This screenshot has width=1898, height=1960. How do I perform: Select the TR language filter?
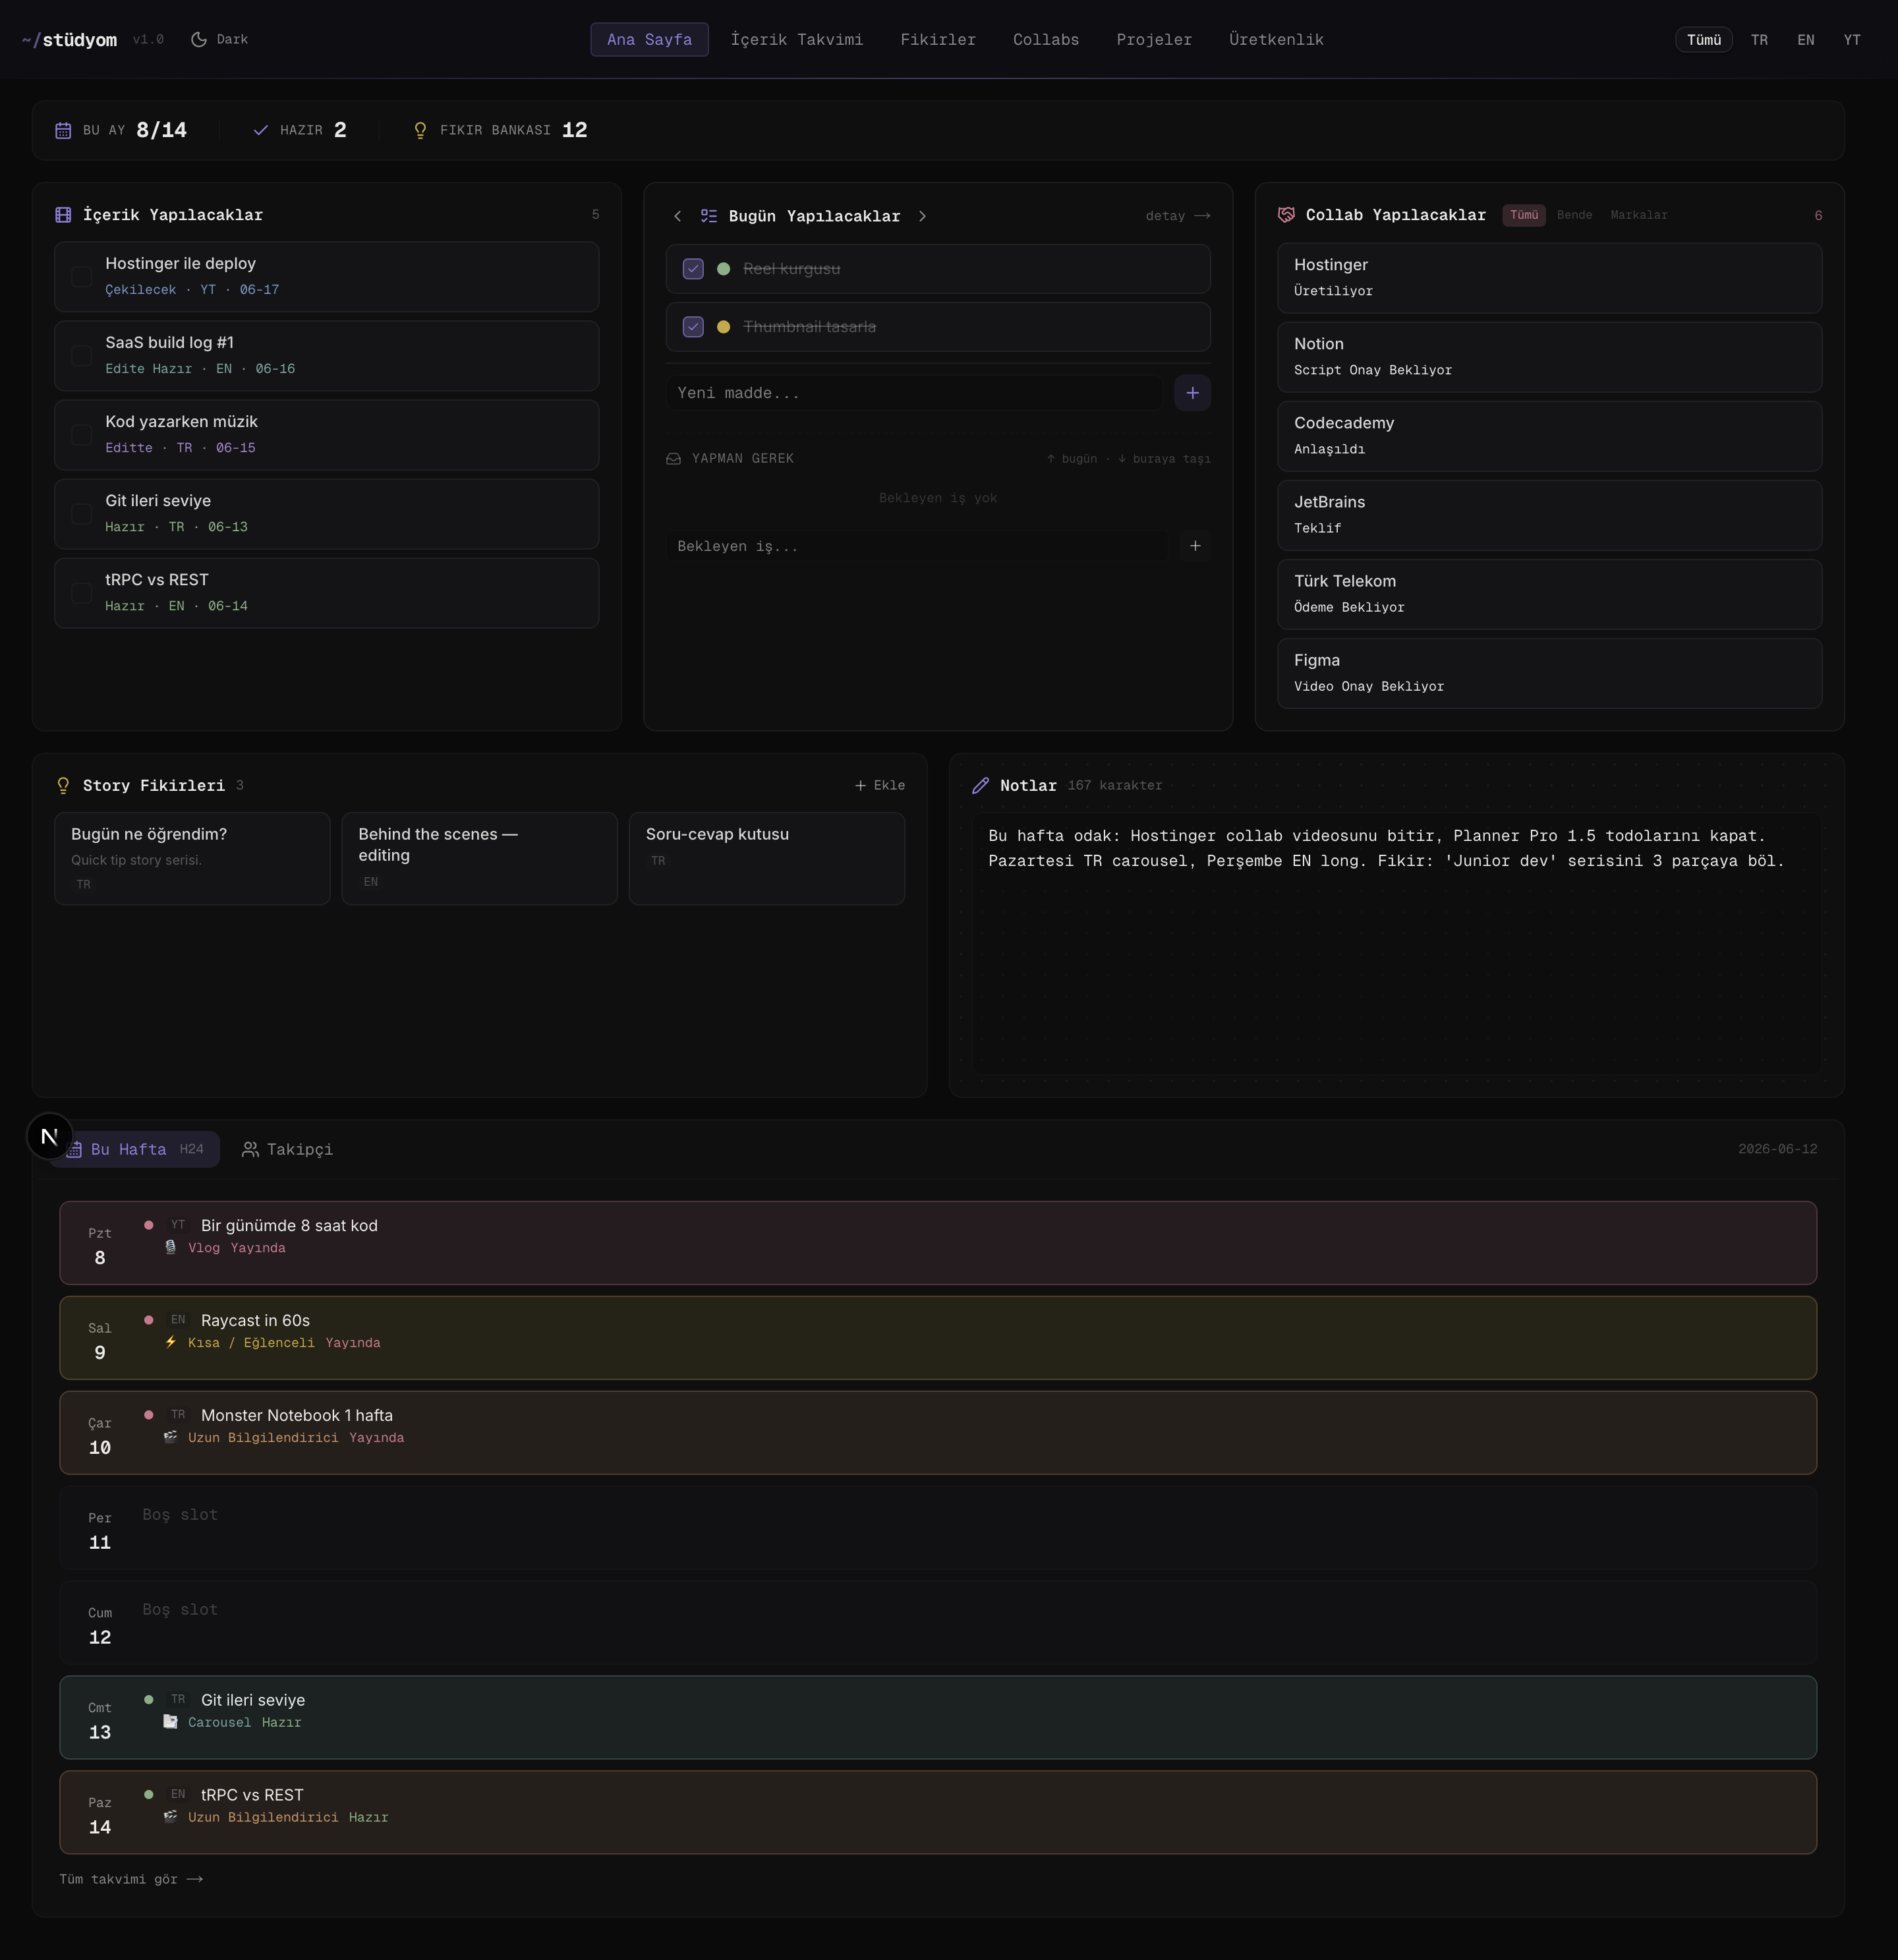click(1759, 40)
